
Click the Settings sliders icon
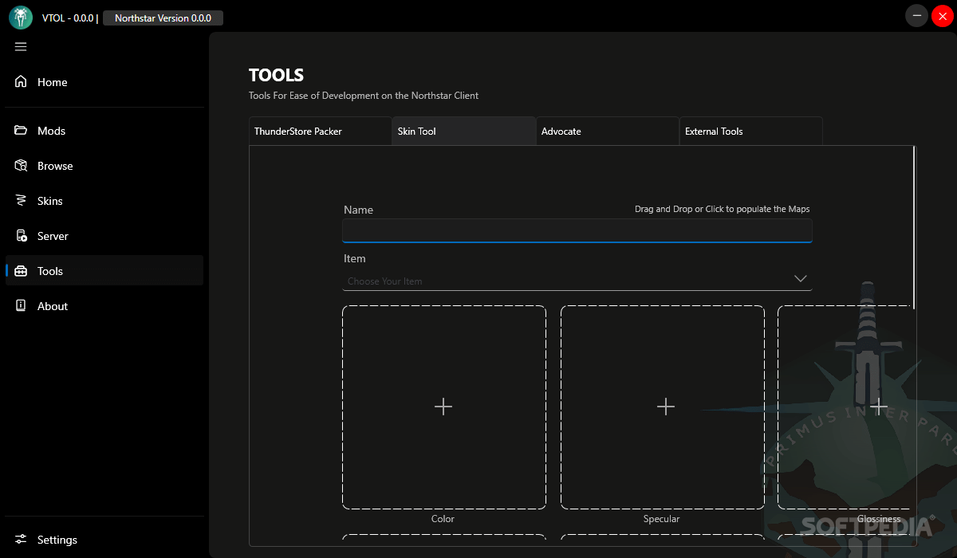pos(21,540)
